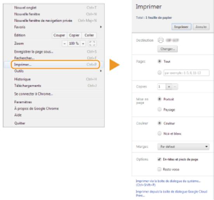Select Paysage orientation

[159, 109]
